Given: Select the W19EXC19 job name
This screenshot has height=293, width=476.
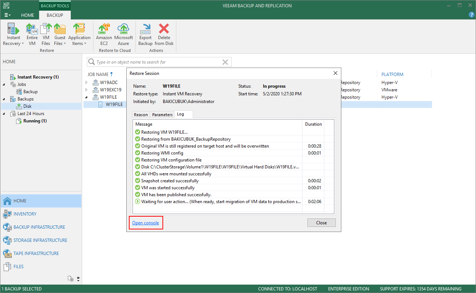Looking at the screenshot, I should pyautogui.click(x=111, y=90).
